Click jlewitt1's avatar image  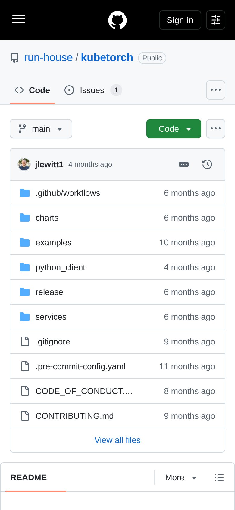click(24, 164)
